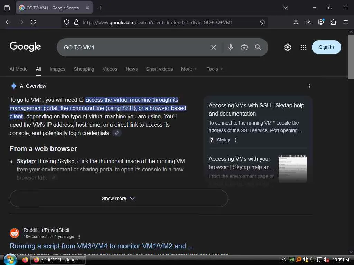
Task: Expand the More filters dropdown
Action: click(189, 69)
